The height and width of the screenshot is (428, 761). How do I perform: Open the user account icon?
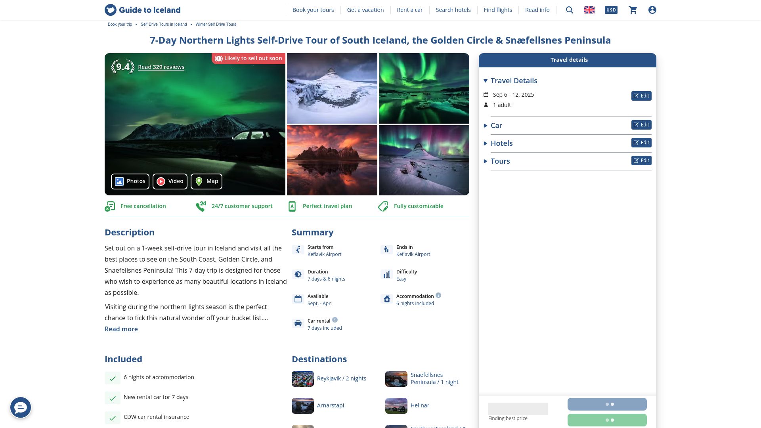point(652,10)
